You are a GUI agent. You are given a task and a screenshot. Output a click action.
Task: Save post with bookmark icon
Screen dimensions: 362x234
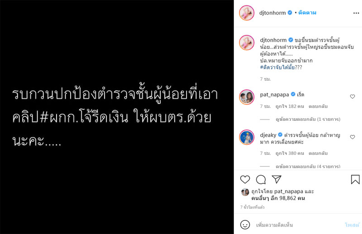355,180
